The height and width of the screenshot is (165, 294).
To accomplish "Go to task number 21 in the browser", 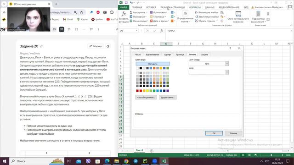I will point(69,29).
